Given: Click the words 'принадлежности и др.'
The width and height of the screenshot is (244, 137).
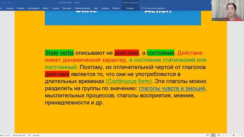Looking at the screenshot, I should (74, 102).
